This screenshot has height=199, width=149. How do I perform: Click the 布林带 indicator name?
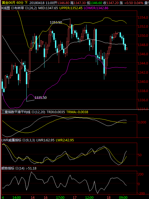[19, 8]
